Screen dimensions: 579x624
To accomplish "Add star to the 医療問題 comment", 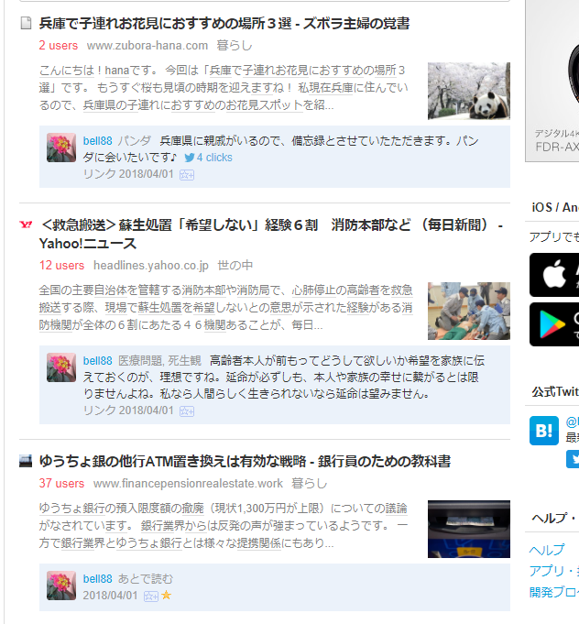I will point(187,411).
